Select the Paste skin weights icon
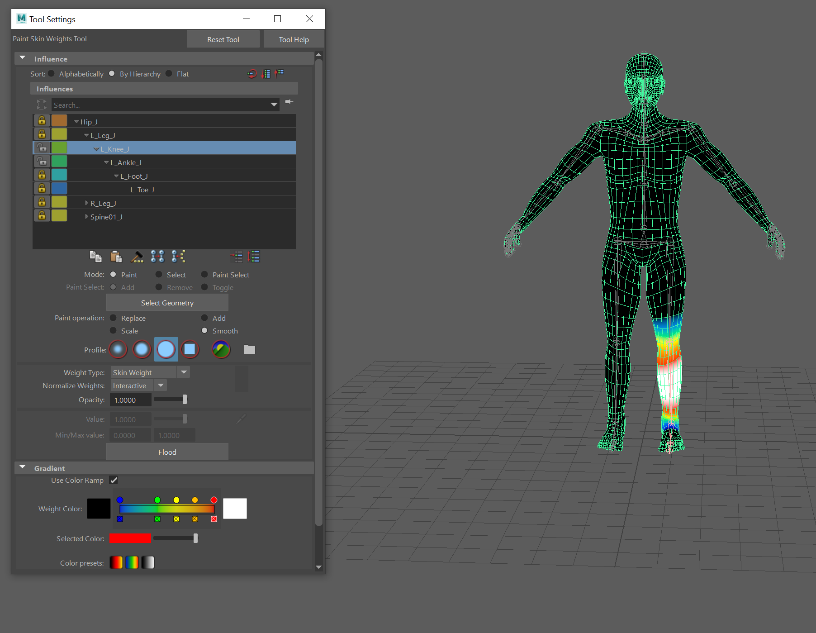816x633 pixels. coord(116,257)
